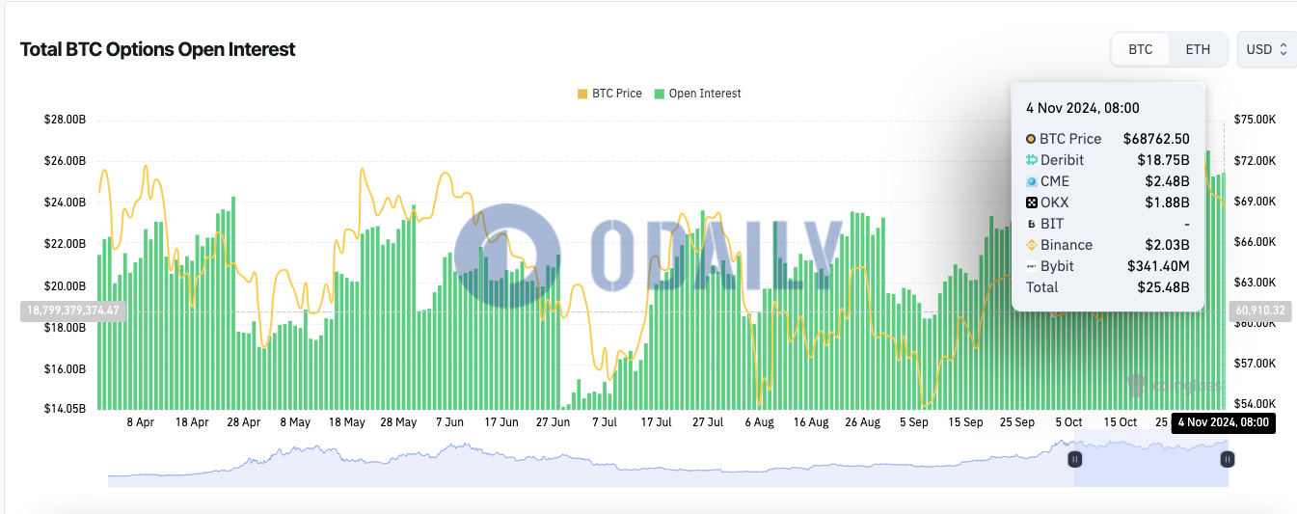Click the 18,799,379,374.47 crosshair value label
Image resolution: width=1297 pixels, height=514 pixels.
73,311
